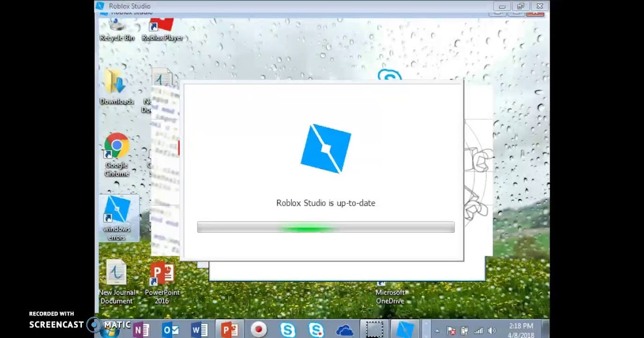
Task: Open the first Skype taskbar icon
Action: coord(288,329)
